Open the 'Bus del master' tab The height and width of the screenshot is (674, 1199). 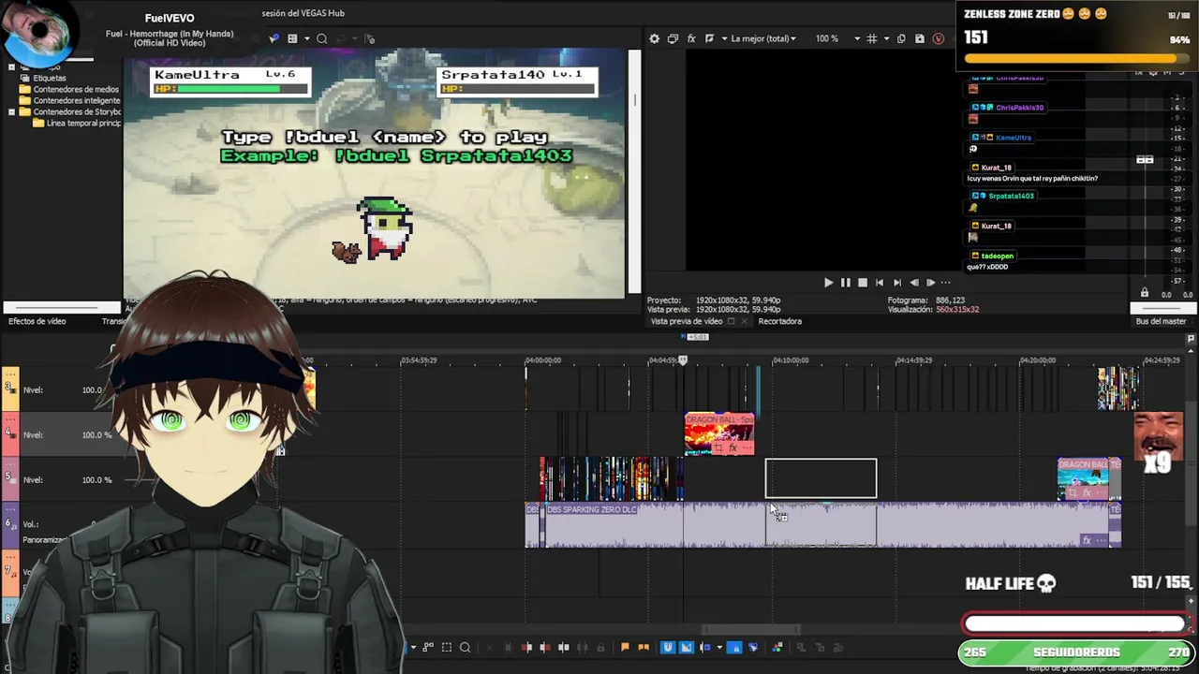pyautogui.click(x=1161, y=321)
